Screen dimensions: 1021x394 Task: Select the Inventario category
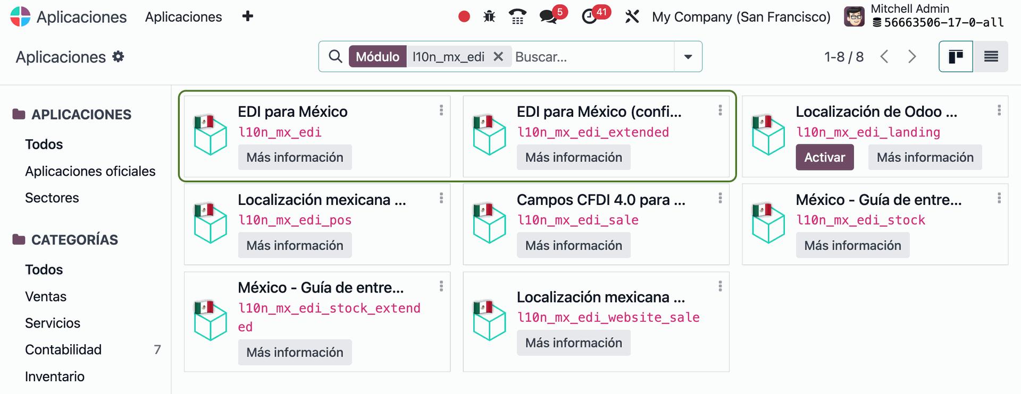(x=55, y=377)
